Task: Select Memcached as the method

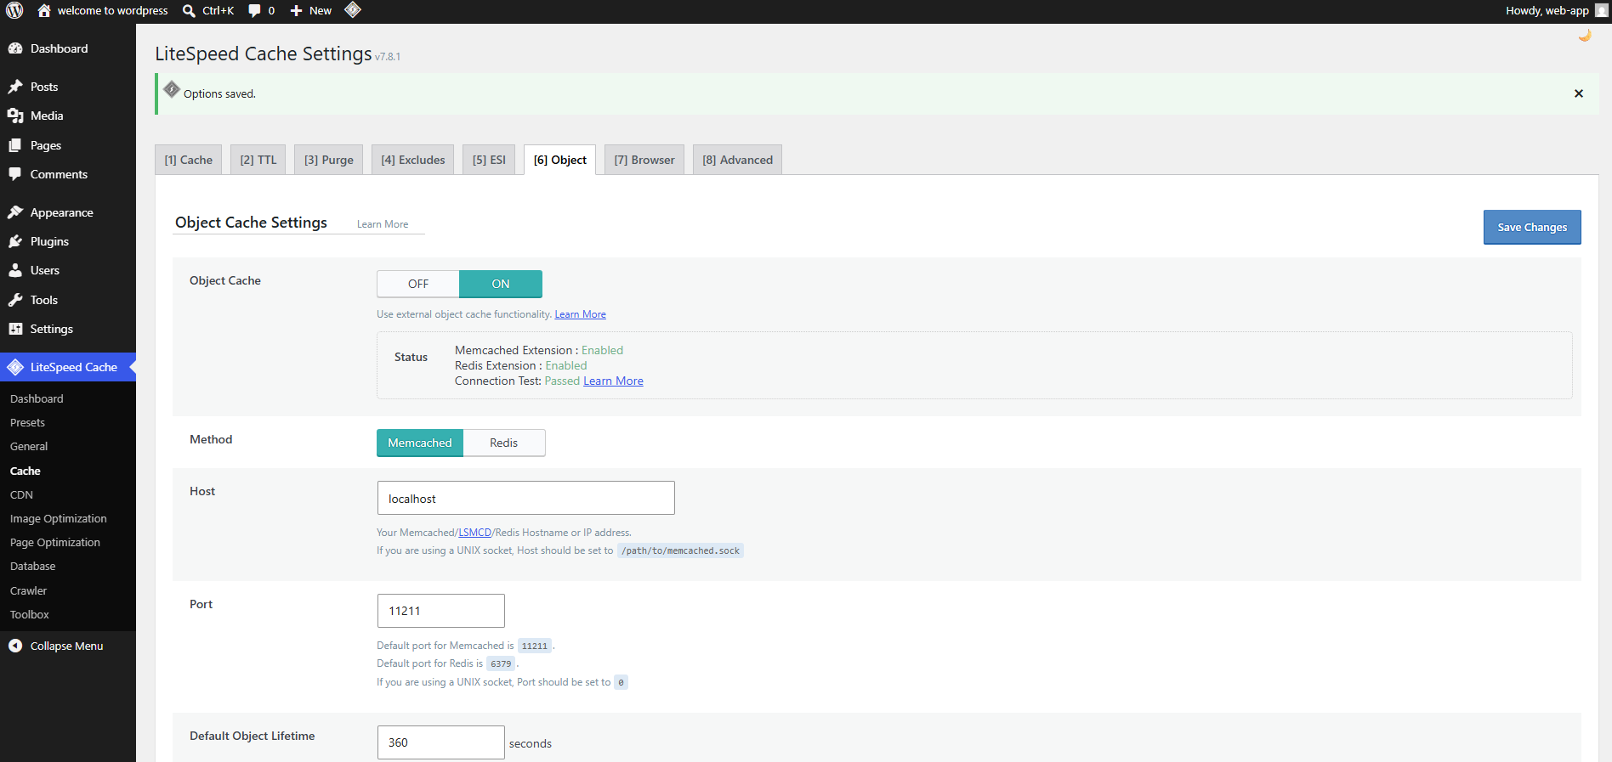Action: click(420, 443)
